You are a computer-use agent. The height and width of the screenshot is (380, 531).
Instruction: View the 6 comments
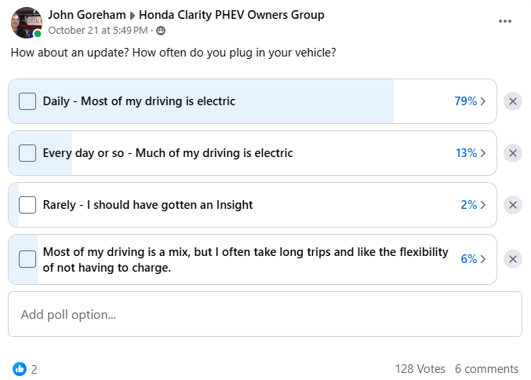[486, 369]
